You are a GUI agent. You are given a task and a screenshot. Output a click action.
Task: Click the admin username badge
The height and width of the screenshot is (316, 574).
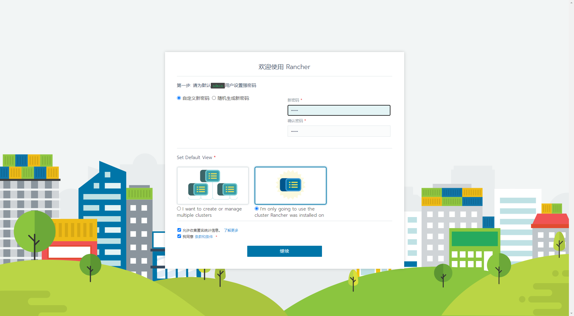tap(218, 86)
